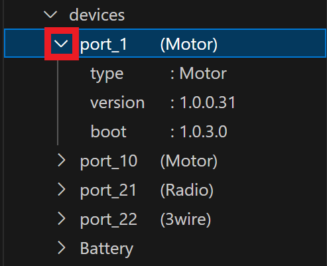This screenshot has height=266, width=327.
Task: Select the devices header label
Action: (97, 15)
